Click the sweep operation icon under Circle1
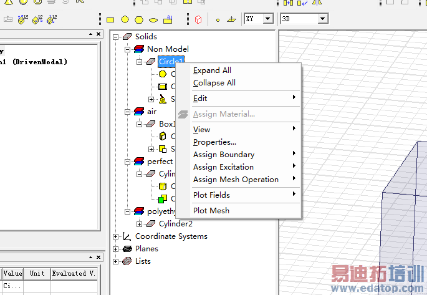 [x=163, y=99]
